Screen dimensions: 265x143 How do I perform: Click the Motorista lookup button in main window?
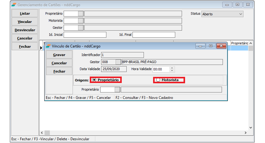coord(81,21)
